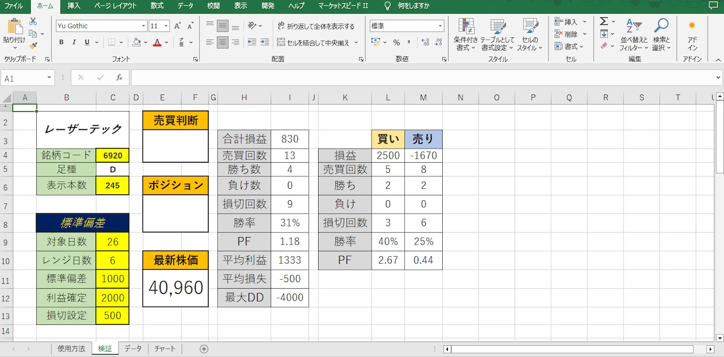Apply Percent Style number format
The height and width of the screenshot is (357, 724).
coord(396,43)
